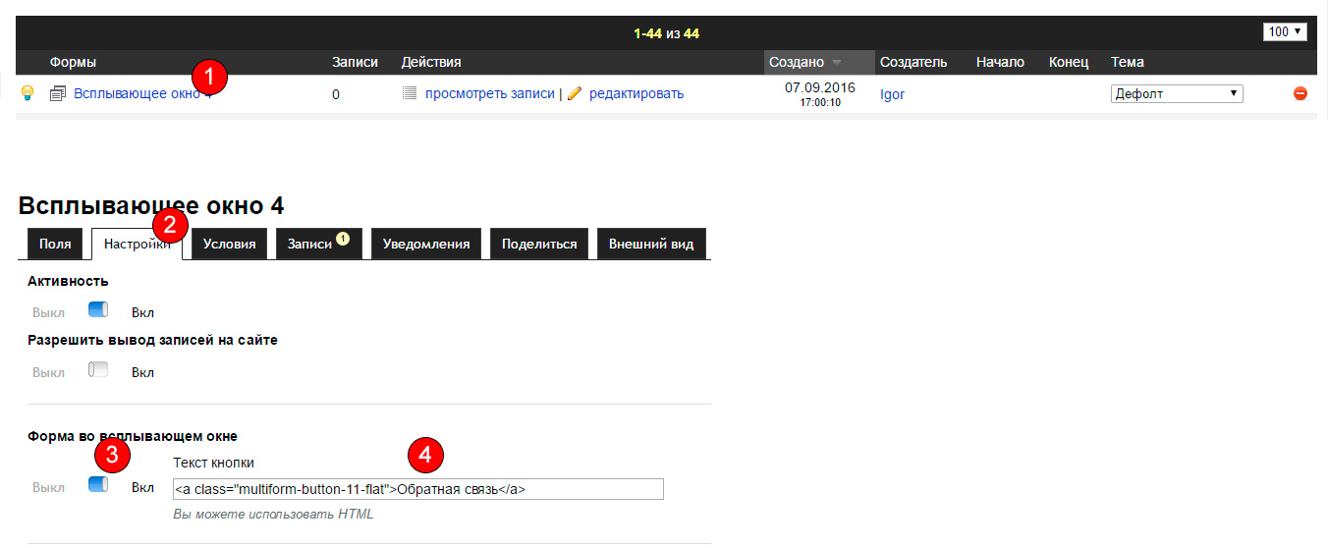Open the per-page count dropdown showing 100

pos(1285,31)
